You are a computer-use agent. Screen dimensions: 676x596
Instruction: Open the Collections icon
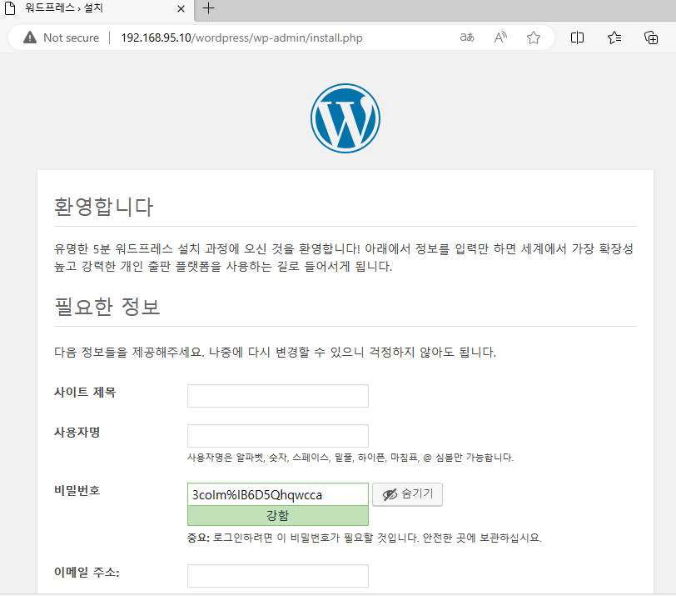click(651, 38)
